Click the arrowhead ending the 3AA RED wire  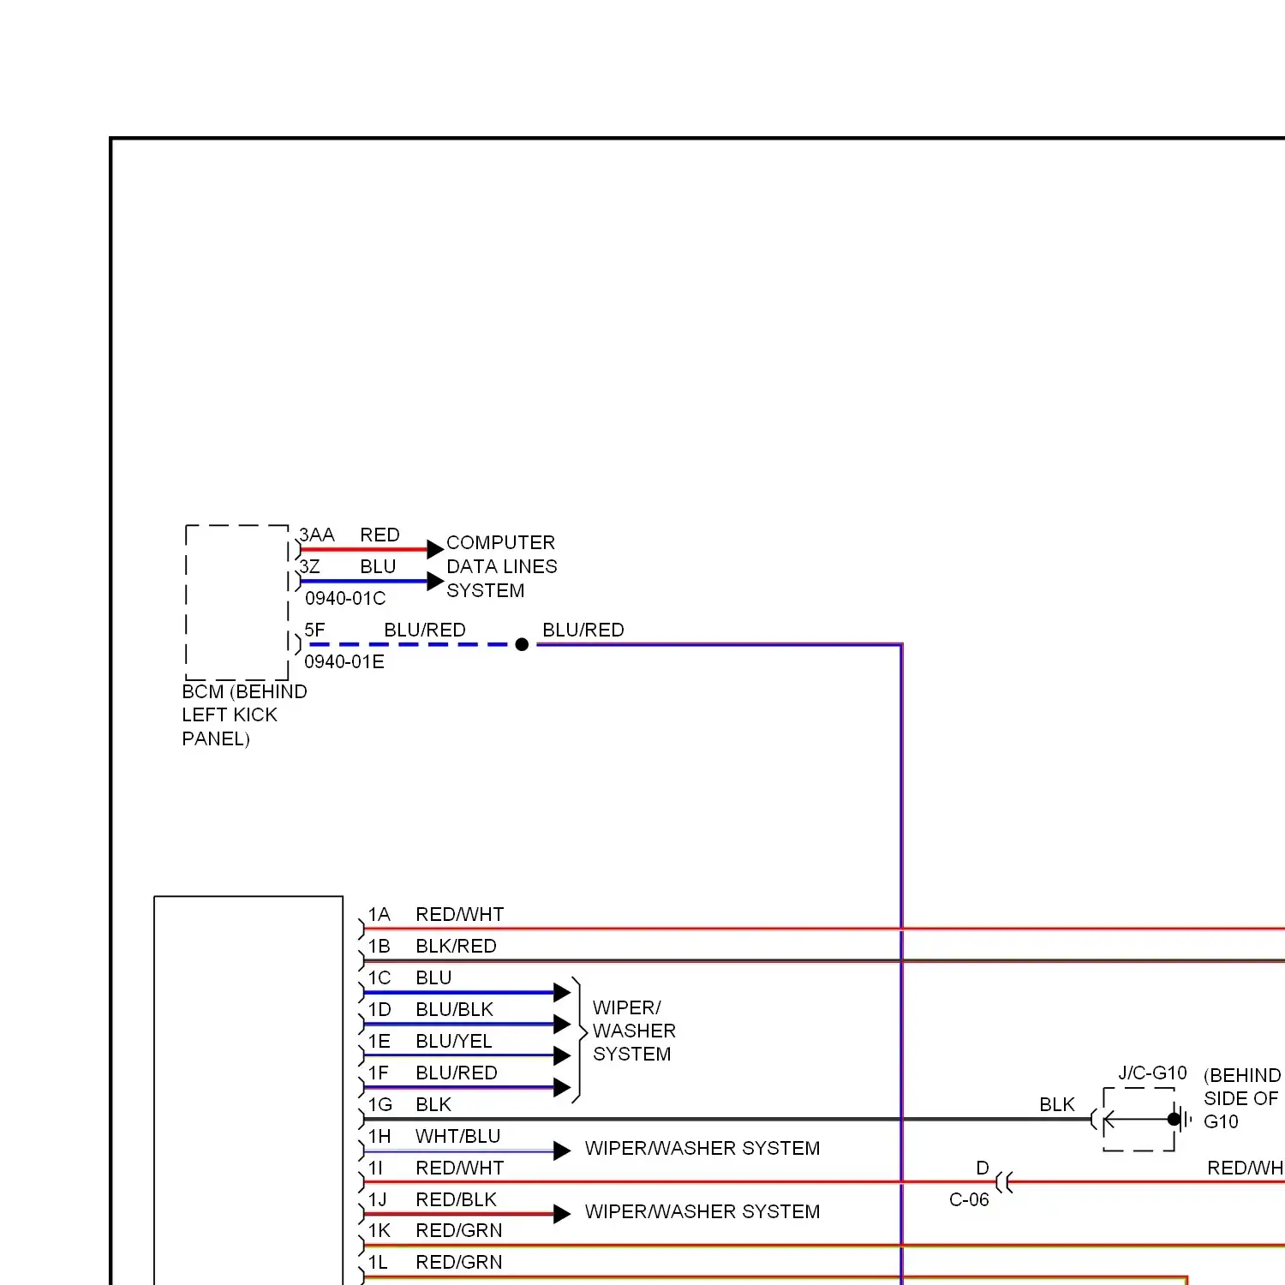click(x=435, y=549)
